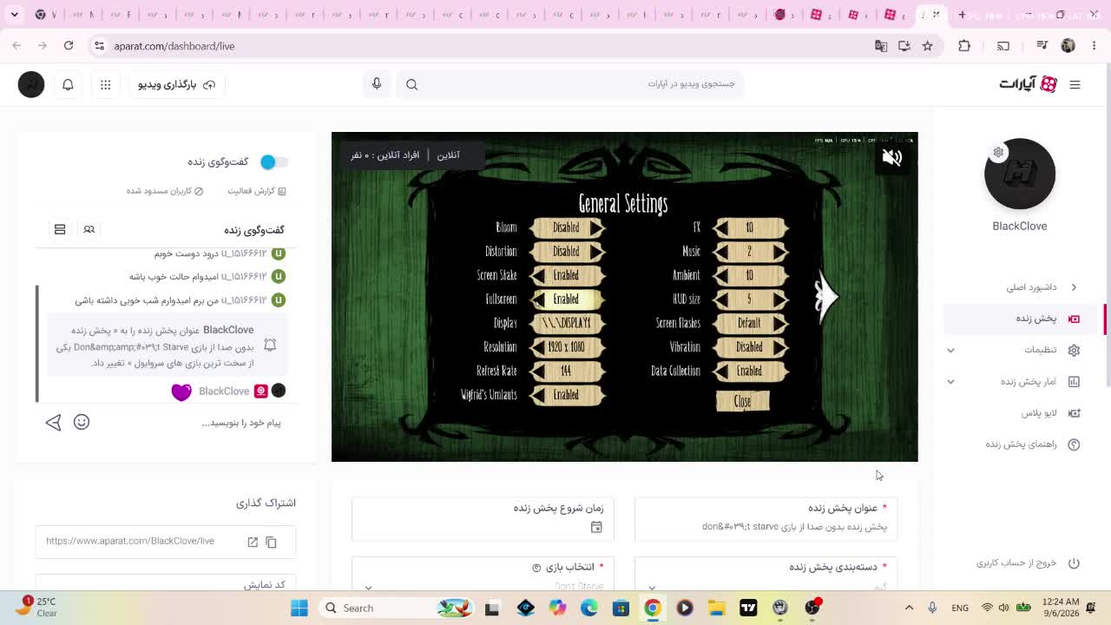1111x625 pixels.
Task: Show chat viewers list icon
Action: click(89, 229)
